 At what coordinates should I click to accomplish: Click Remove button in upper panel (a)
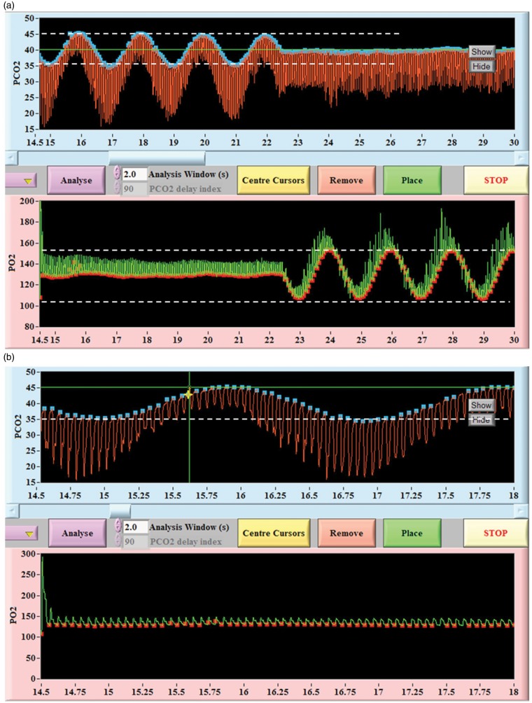coord(345,180)
